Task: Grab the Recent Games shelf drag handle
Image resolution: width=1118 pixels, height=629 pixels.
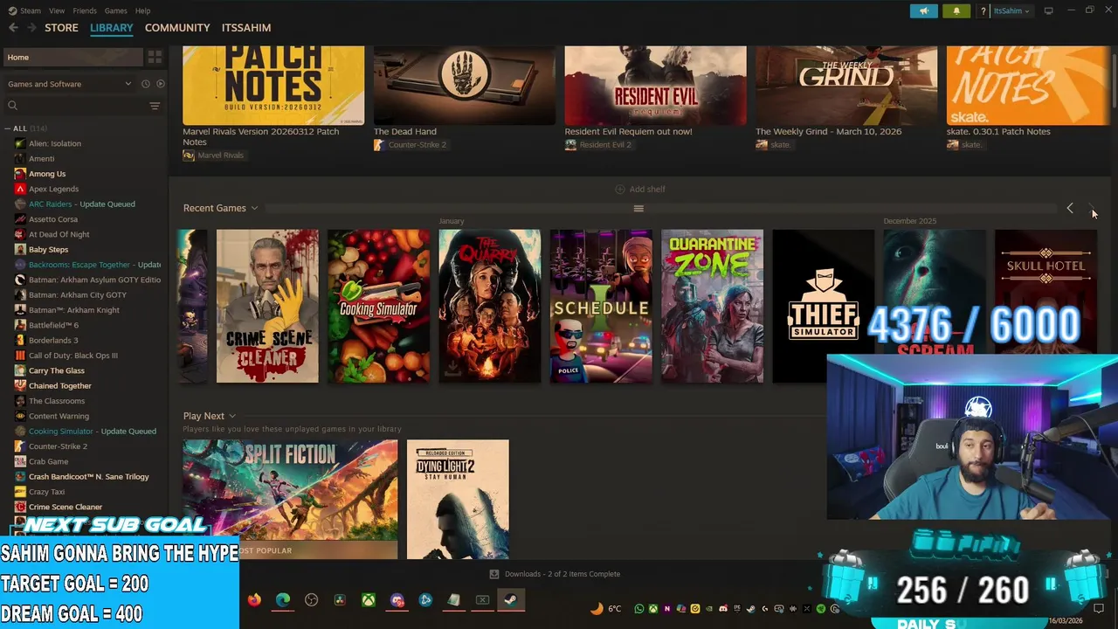Action: tap(638, 208)
